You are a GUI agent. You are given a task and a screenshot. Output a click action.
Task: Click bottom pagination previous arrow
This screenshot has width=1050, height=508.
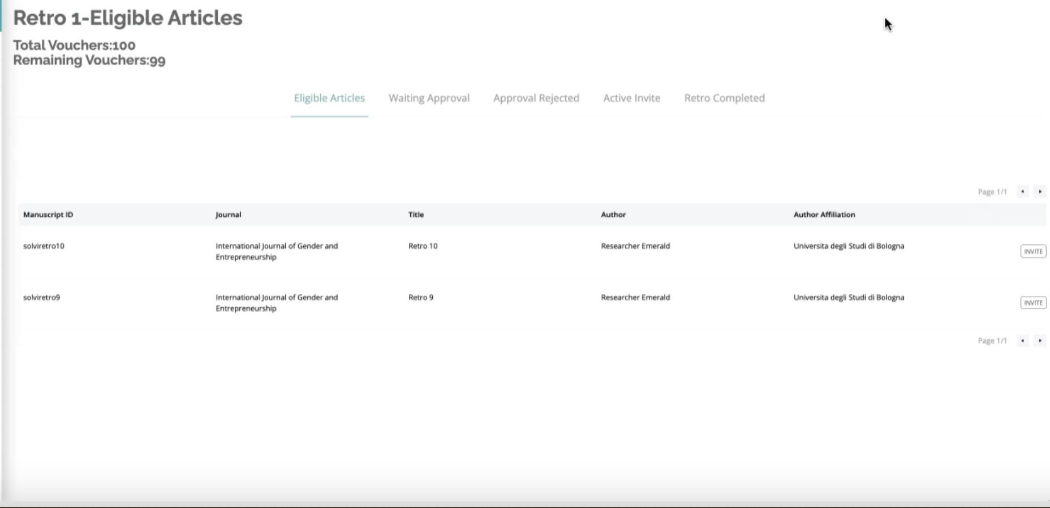[x=1022, y=341]
